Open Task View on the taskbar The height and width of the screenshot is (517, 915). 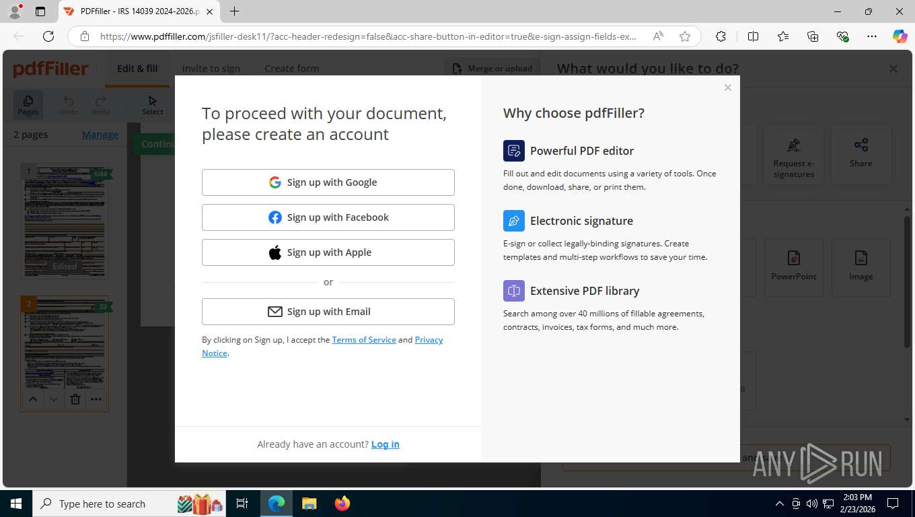click(x=242, y=504)
